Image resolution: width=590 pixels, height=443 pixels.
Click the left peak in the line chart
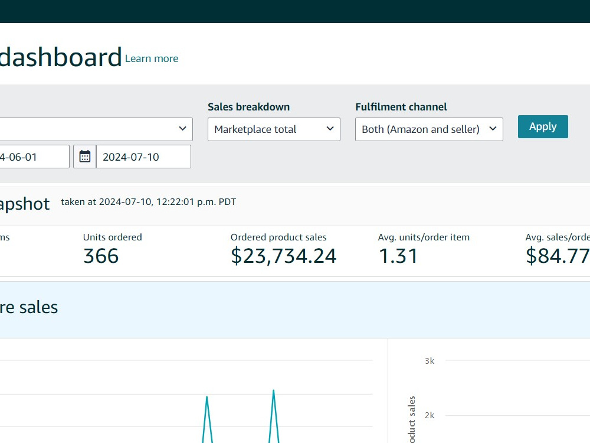[x=206, y=398]
